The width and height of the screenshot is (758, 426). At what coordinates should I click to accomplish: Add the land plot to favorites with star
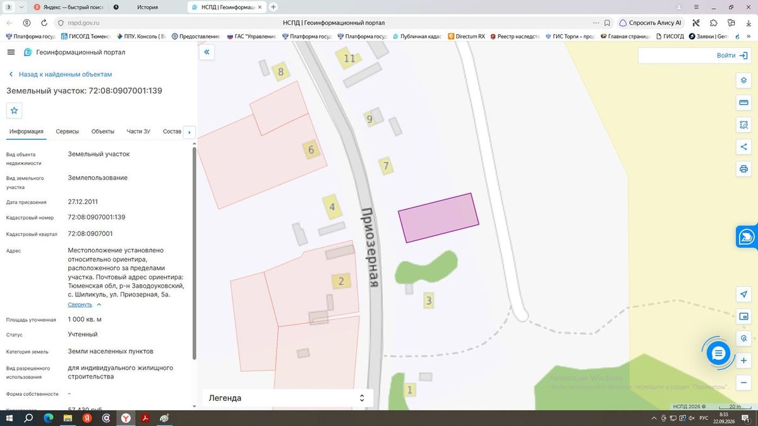click(15, 110)
